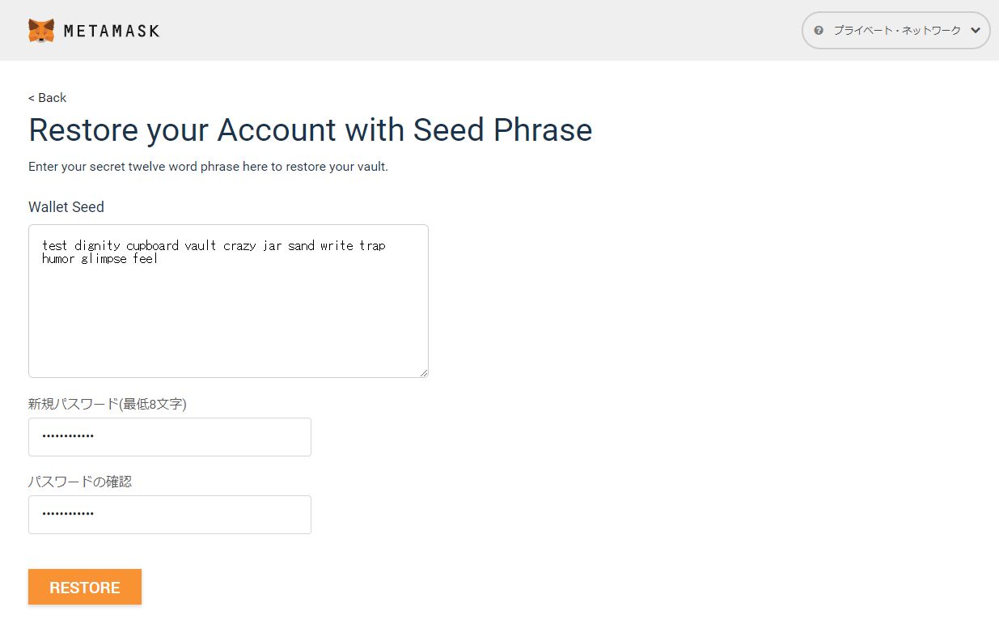Open the プライベート・ネットワーク network dropdown
Screen dimensions: 999x641
pyautogui.click(x=896, y=31)
